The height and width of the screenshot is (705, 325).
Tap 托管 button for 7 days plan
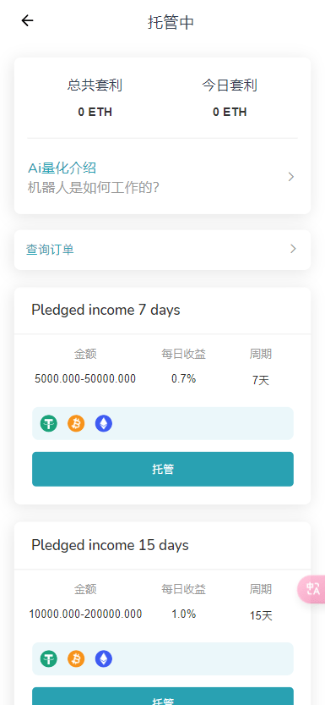point(163,469)
